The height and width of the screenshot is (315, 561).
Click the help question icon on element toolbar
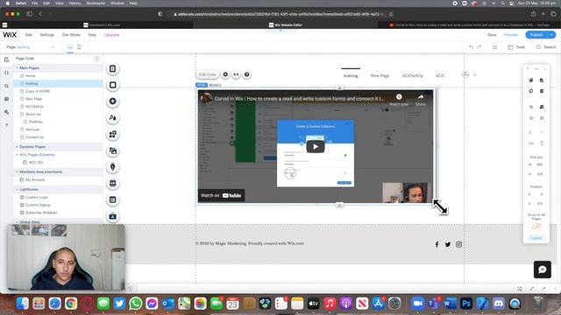(x=247, y=74)
